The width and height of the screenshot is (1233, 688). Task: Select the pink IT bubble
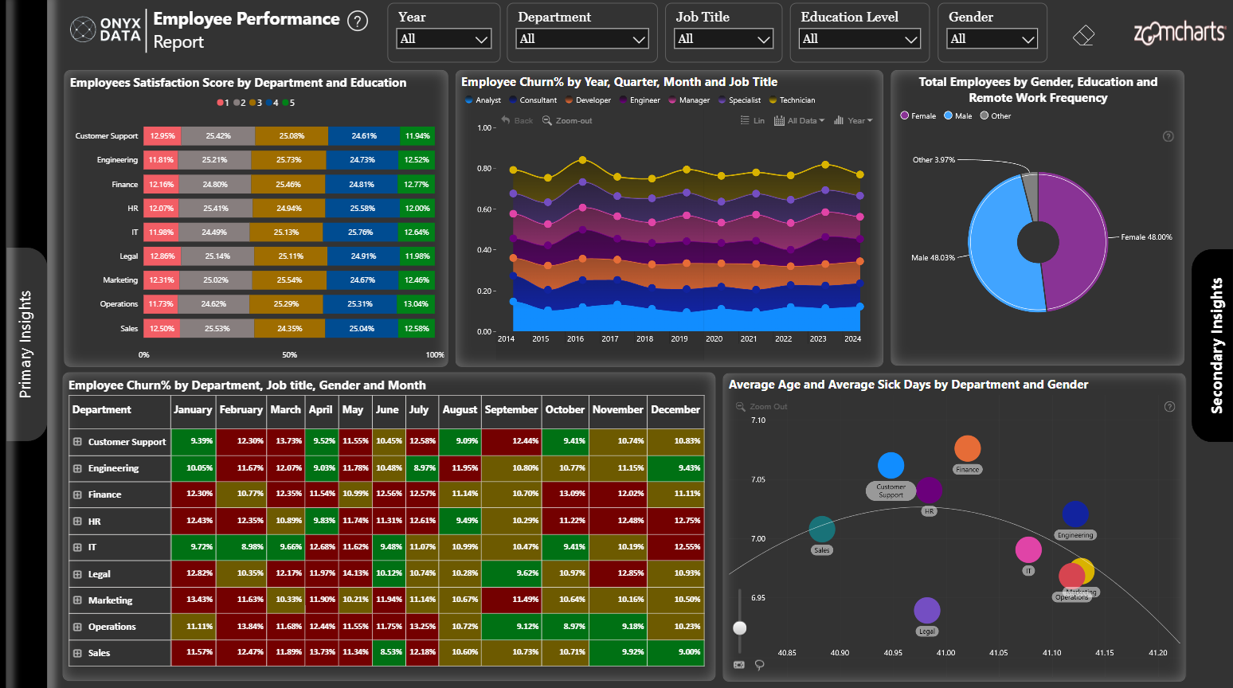(x=1028, y=549)
